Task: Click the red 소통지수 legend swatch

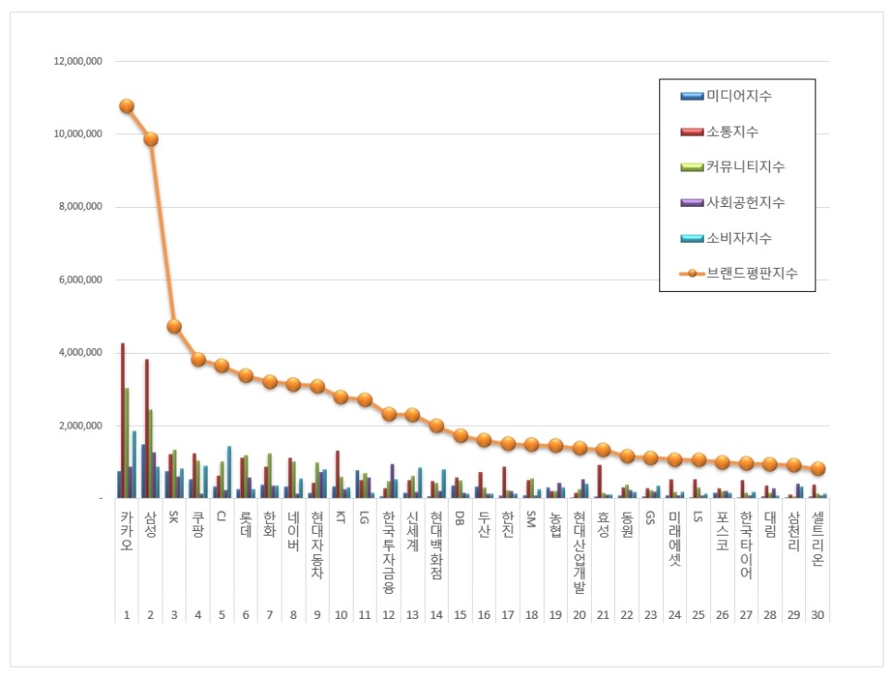Action: [692, 132]
